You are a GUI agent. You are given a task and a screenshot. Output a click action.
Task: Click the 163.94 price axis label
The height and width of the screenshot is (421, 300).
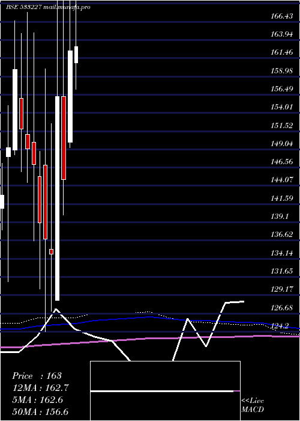(x=282, y=34)
